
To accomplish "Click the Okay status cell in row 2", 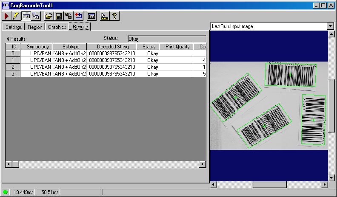I will pos(148,67).
